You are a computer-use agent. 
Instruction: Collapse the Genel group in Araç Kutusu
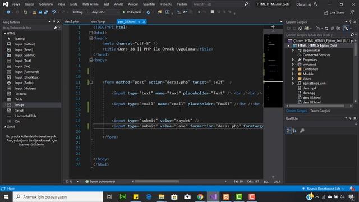coord(5,127)
